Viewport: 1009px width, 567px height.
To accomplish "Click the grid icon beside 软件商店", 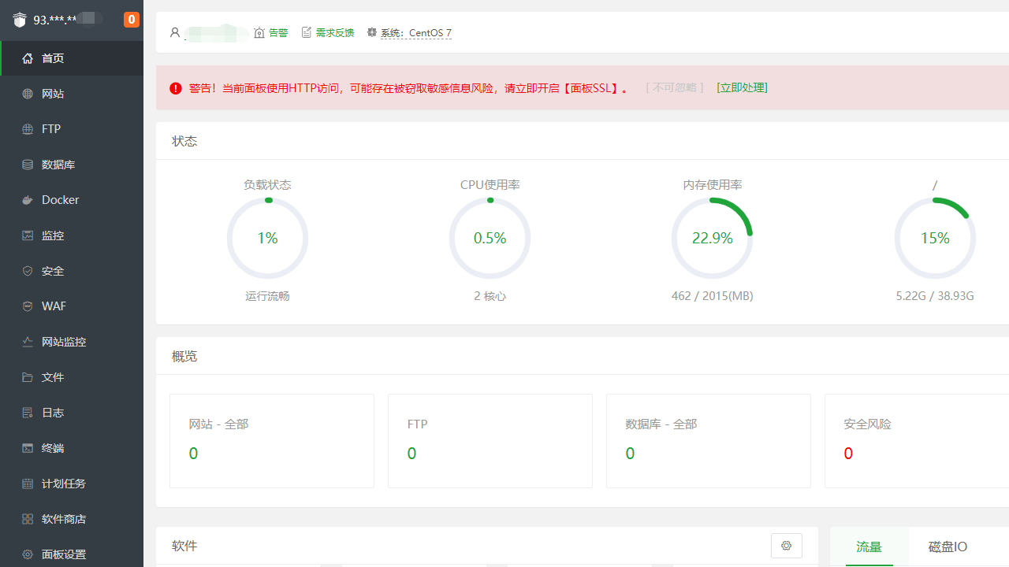I will click(28, 519).
